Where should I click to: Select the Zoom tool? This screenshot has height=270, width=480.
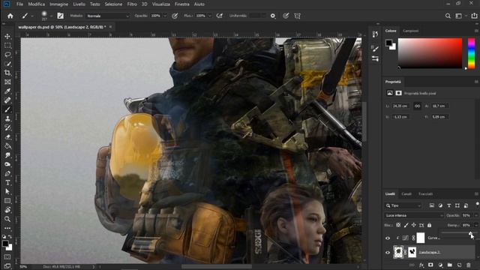click(7, 219)
